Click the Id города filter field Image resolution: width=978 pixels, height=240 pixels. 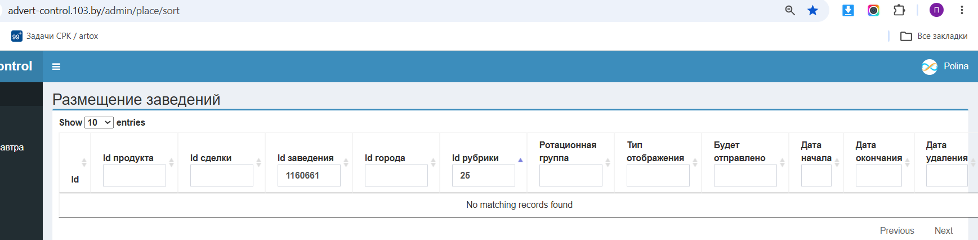[396, 176]
